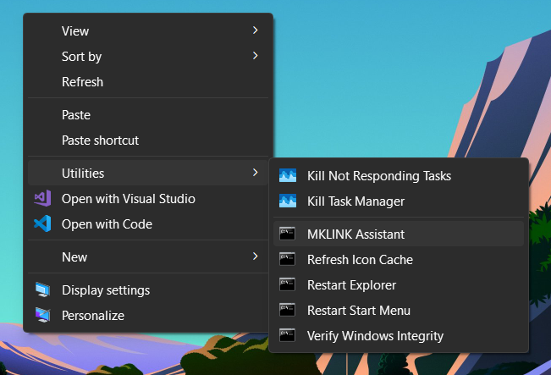Expand the Sort by submenu arrow
551x375 pixels.
pyautogui.click(x=256, y=57)
